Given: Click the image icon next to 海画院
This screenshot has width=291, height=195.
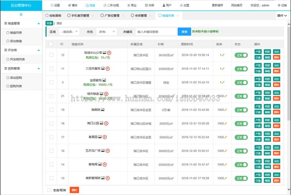Looking at the screenshot, I should click(x=102, y=110).
